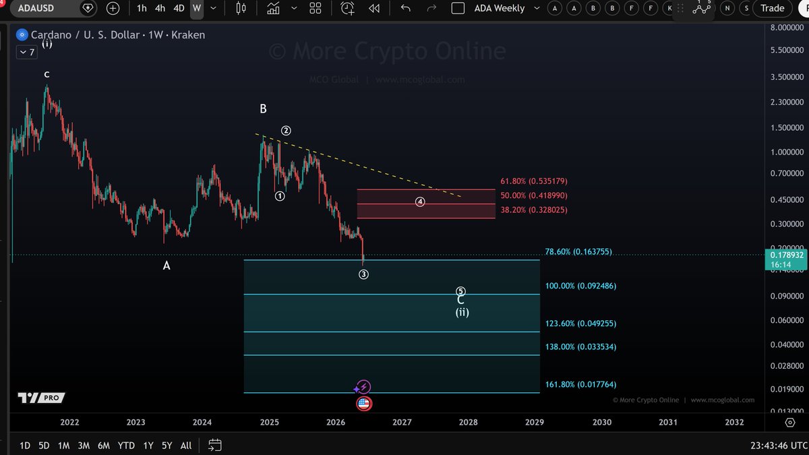Image resolution: width=809 pixels, height=455 pixels.
Task: Click the purple lightning event icon
Action: [363, 387]
